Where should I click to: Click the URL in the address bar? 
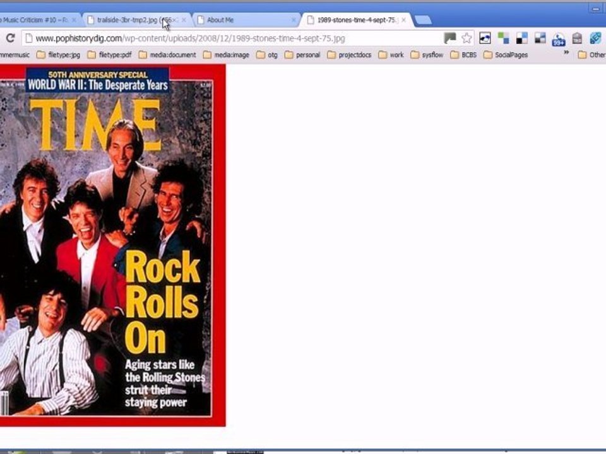coord(190,38)
